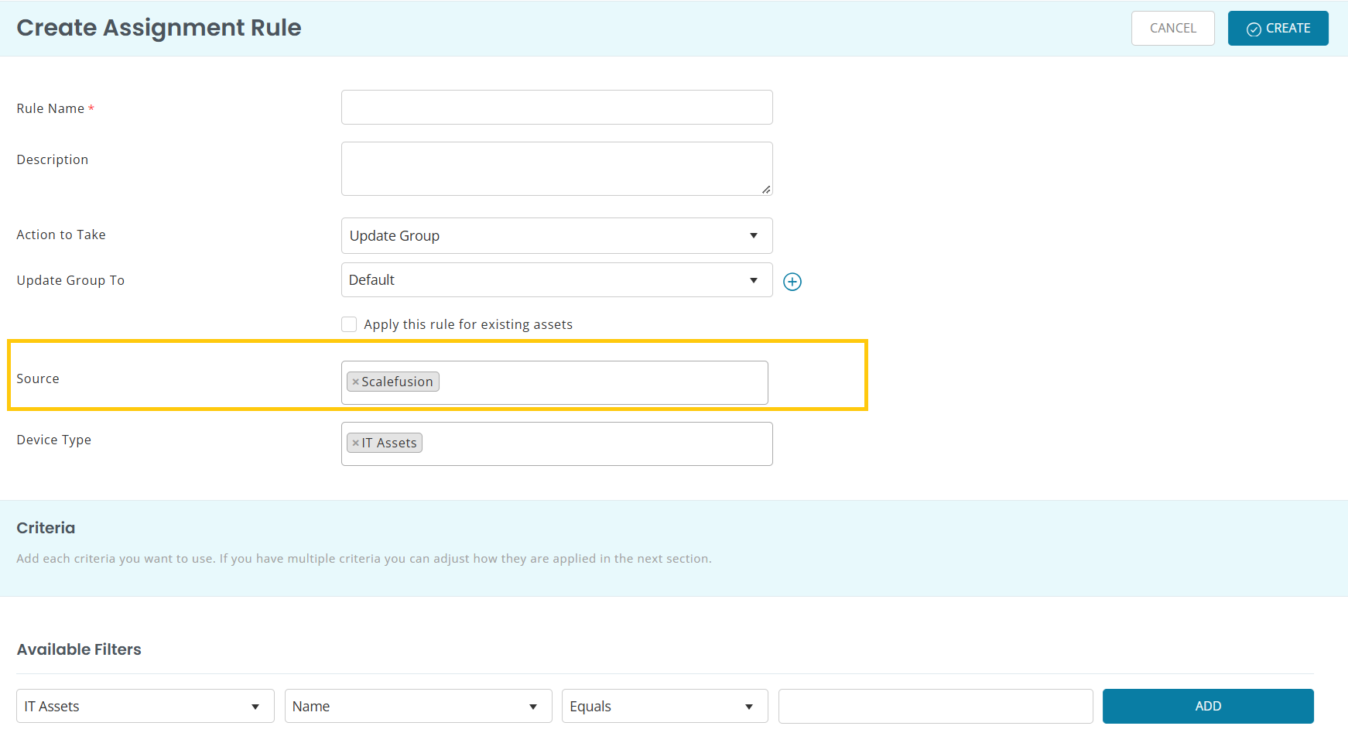Image resolution: width=1348 pixels, height=750 pixels.
Task: Open the IT Assets filter dropdown
Action: pos(145,706)
